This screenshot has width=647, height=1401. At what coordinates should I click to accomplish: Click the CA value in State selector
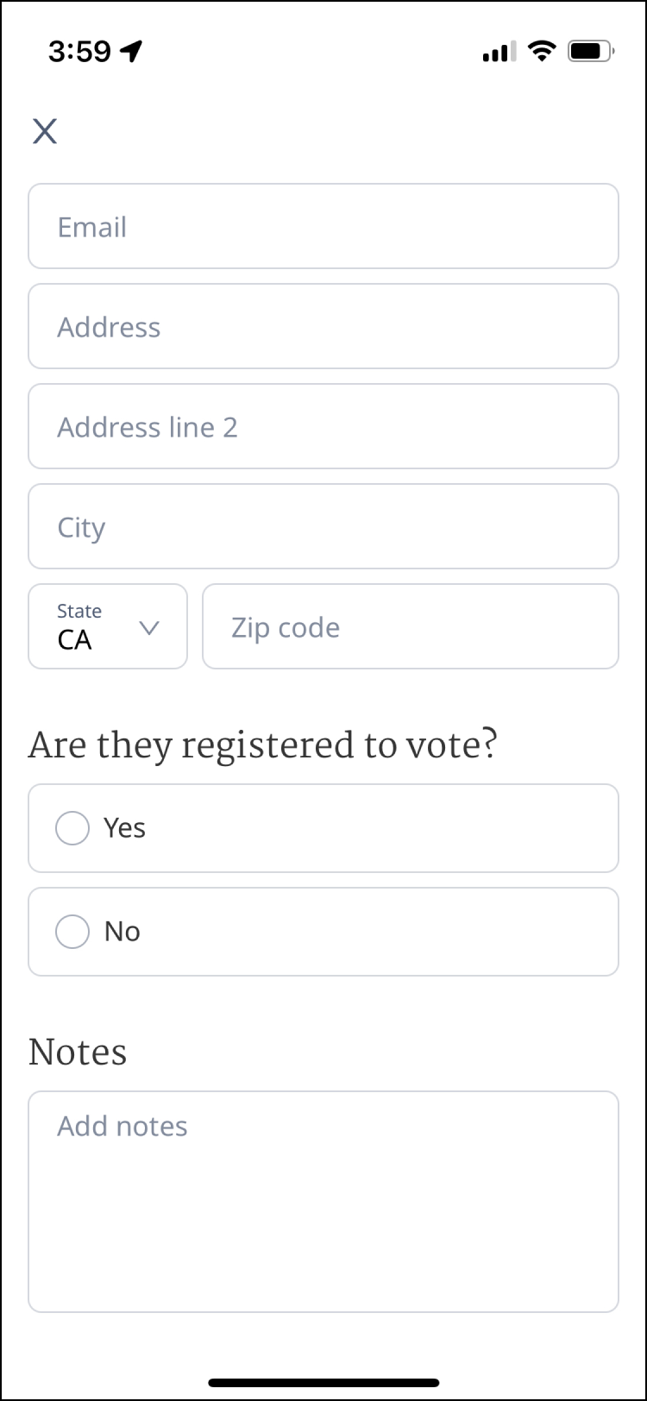point(75,640)
